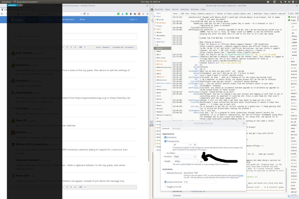Open drop-down-terminal app menu in top bar
The width and height of the screenshot is (299, 199).
pos(26,2)
